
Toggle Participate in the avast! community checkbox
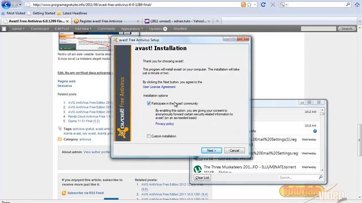[149, 103]
